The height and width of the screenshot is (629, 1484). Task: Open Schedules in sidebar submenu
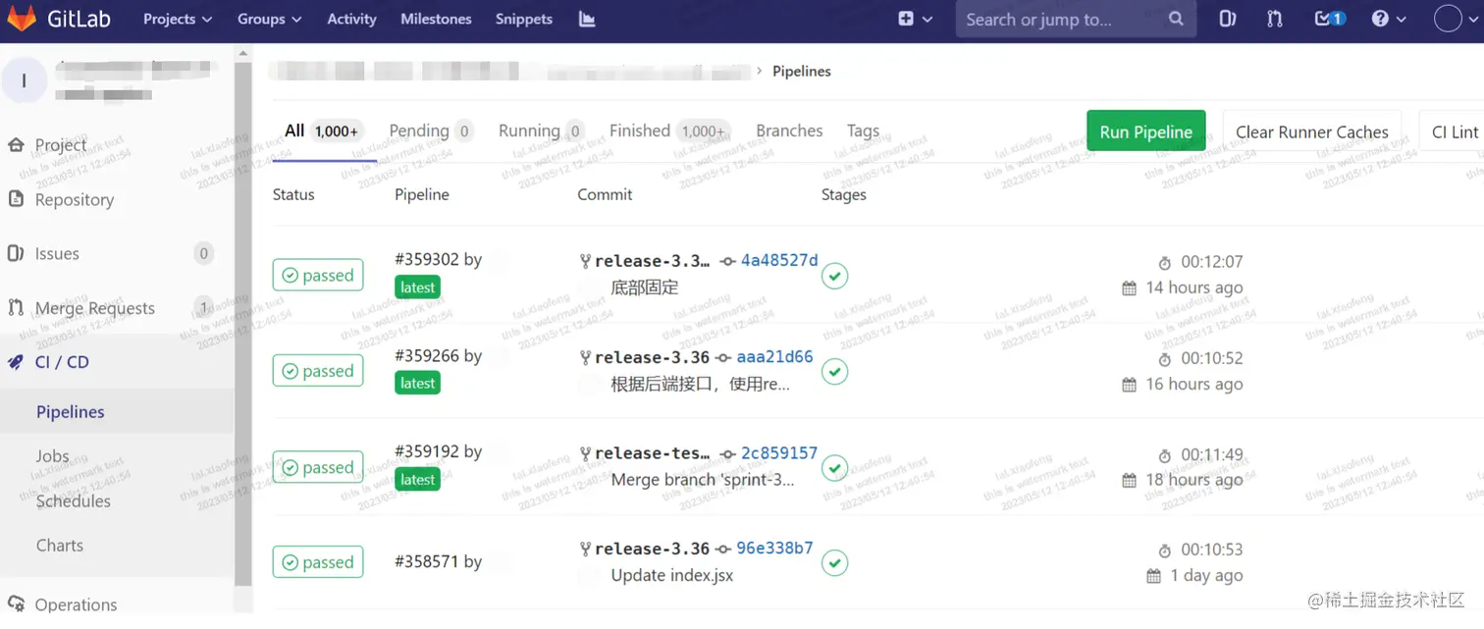click(73, 500)
